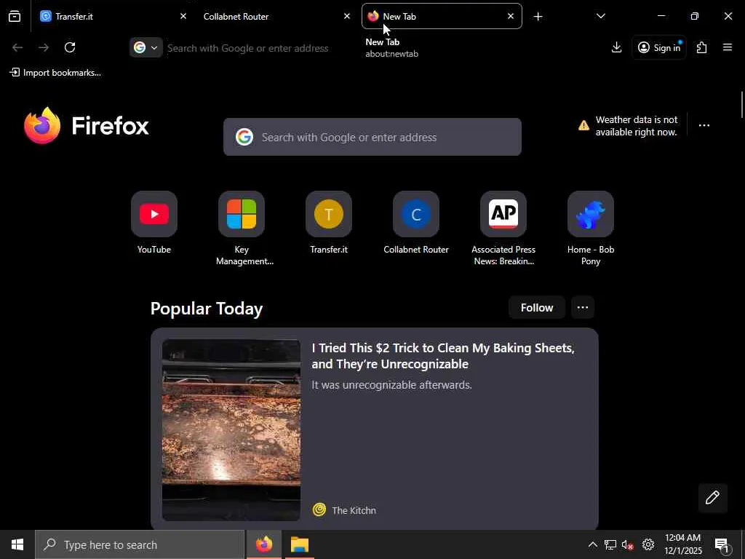Expand the list all tabs chevron
This screenshot has width=745, height=559.
coord(600,17)
